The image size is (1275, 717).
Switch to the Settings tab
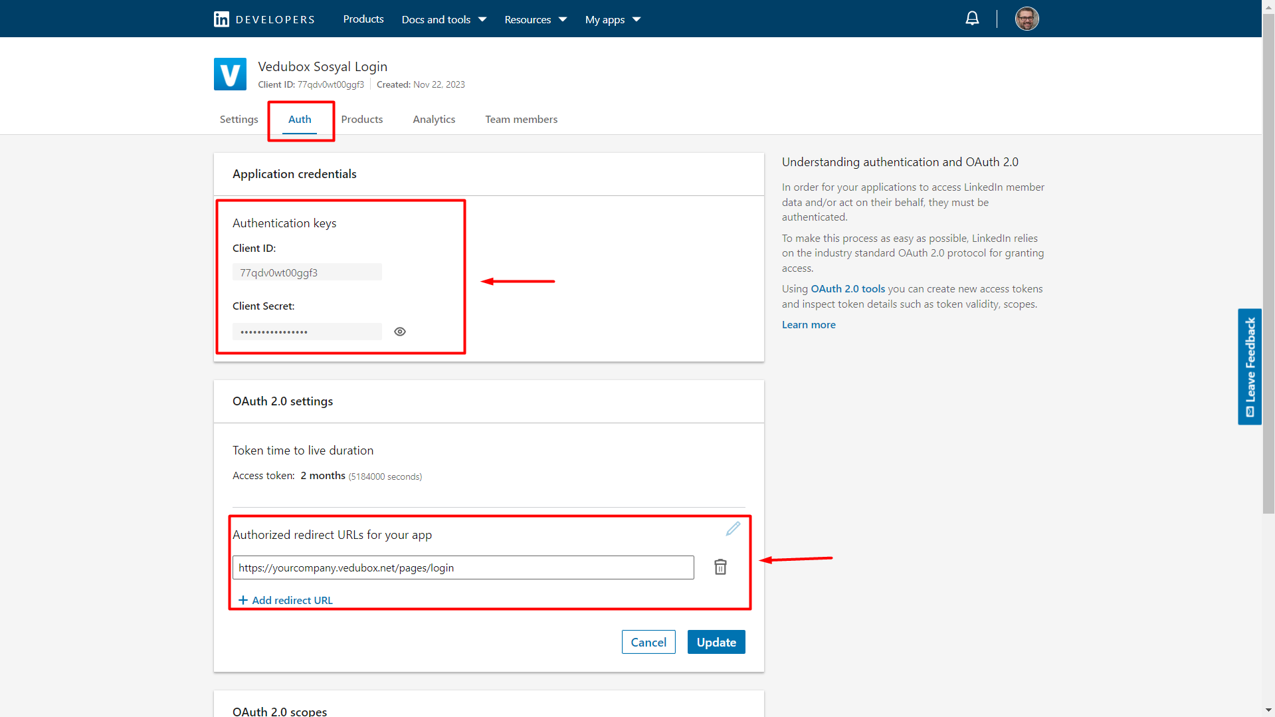pos(239,119)
